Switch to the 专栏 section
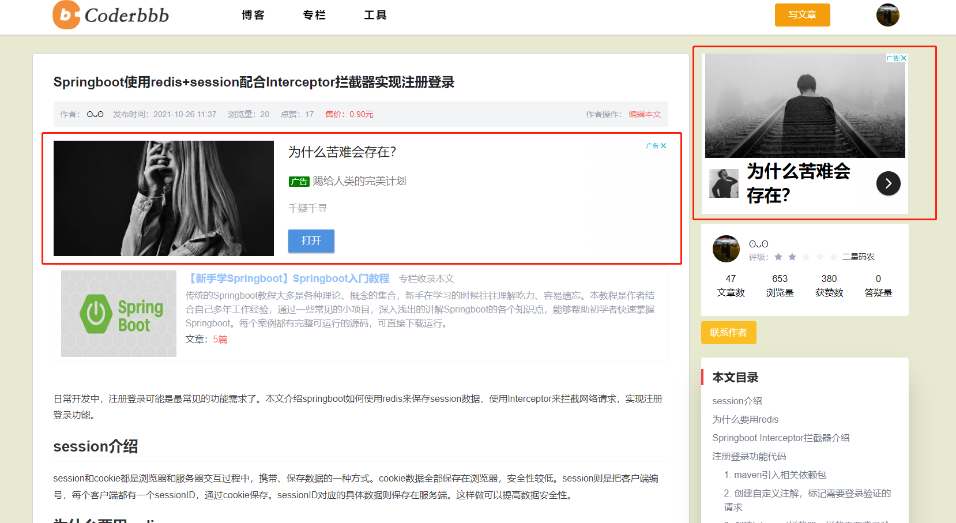 coord(314,15)
